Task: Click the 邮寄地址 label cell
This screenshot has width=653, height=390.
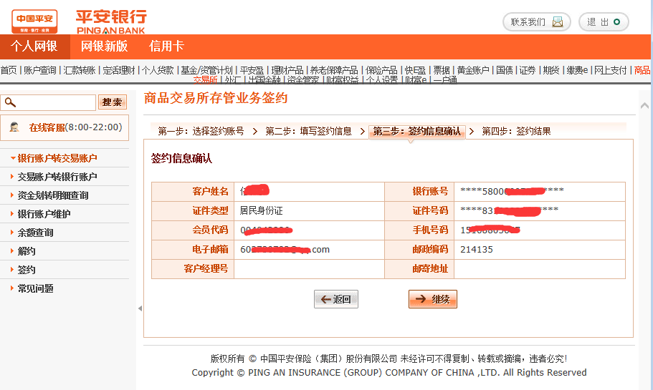Action: click(x=419, y=269)
